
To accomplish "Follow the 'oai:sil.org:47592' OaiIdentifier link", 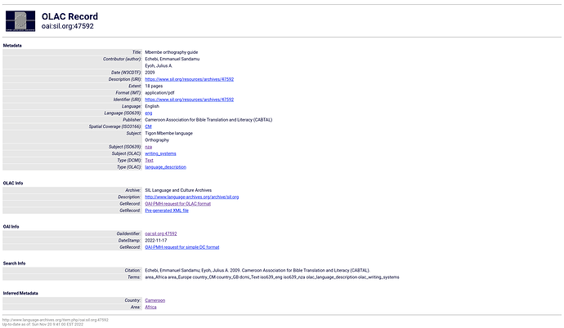I will pos(161,233).
